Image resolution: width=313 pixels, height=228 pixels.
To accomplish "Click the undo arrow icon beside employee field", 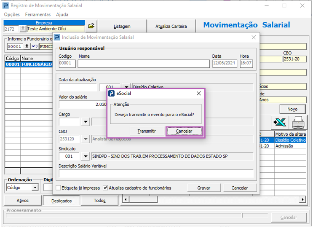I will point(35,46).
